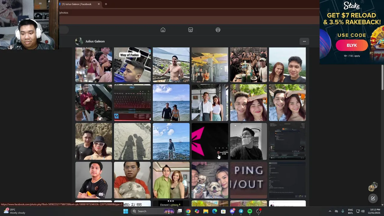
Task: Click the Julius Galeon profile name
Action: pyautogui.click(x=95, y=41)
